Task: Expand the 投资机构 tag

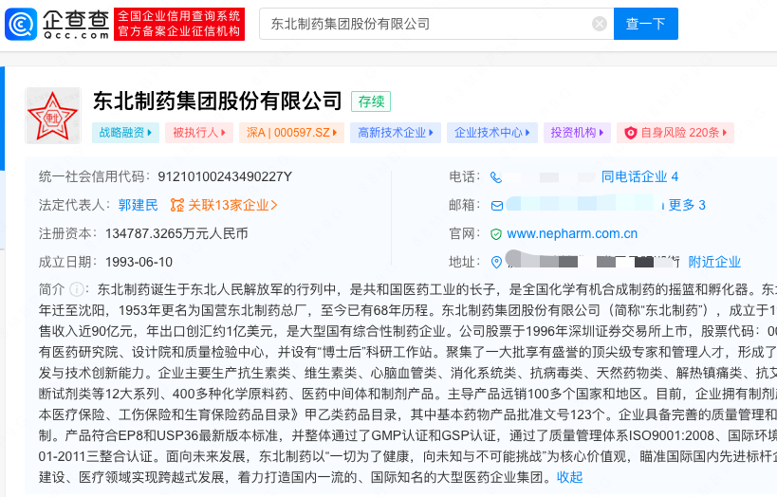Action: [x=577, y=133]
